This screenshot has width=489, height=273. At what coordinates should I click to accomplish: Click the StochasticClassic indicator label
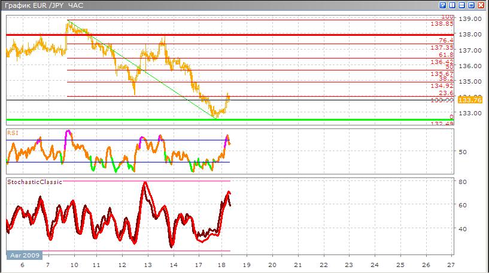[x=34, y=182]
